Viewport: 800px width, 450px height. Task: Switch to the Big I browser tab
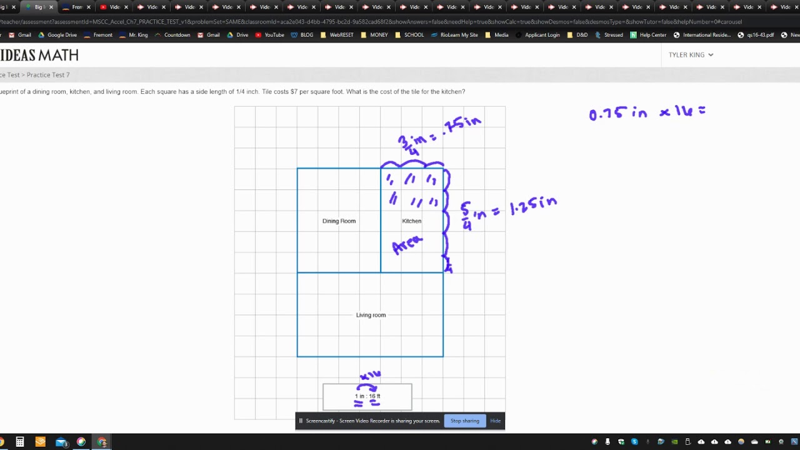click(x=37, y=7)
